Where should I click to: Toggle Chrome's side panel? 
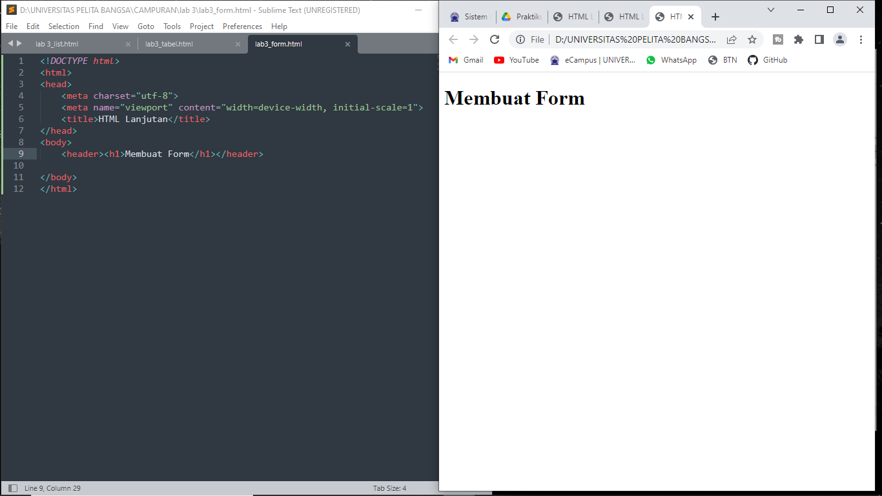click(819, 39)
